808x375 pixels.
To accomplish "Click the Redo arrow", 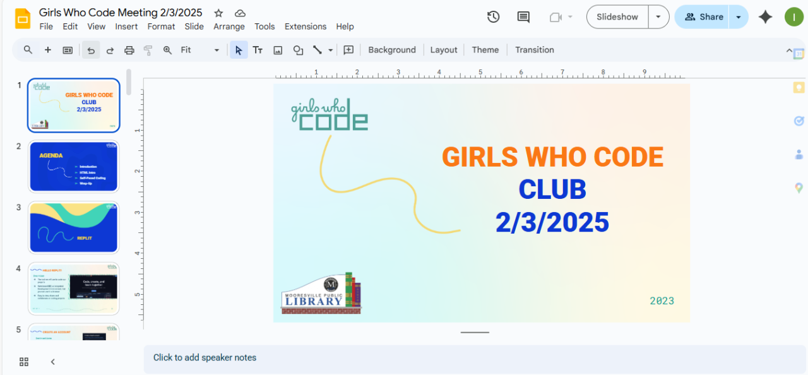I will (110, 50).
